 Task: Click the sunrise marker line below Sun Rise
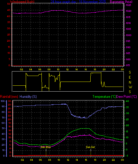(46, 152)
